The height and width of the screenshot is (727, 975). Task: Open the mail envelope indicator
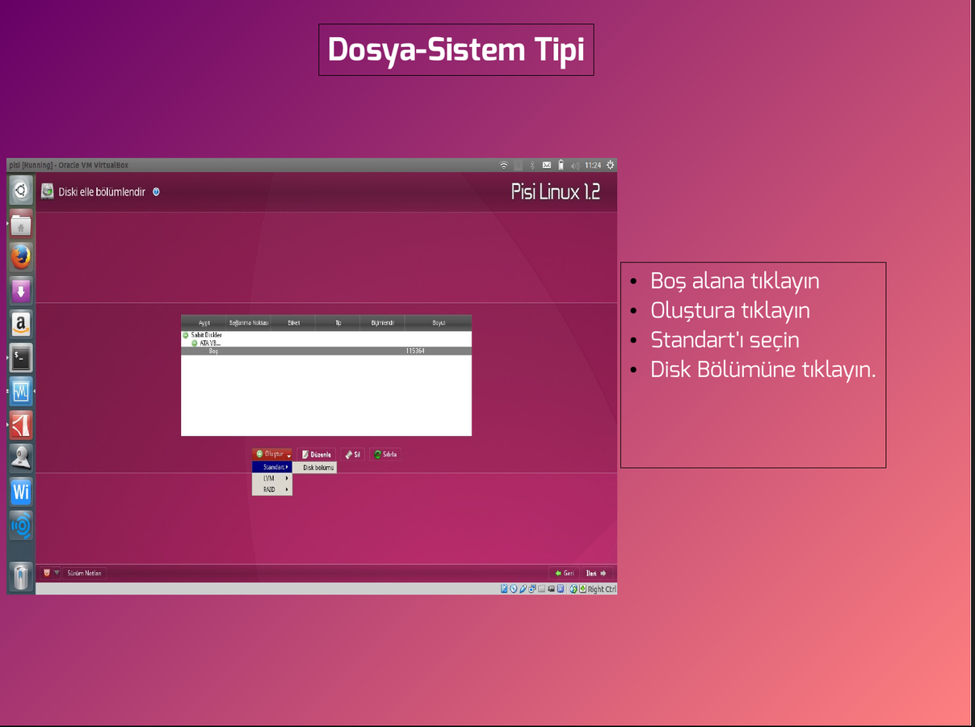click(547, 165)
